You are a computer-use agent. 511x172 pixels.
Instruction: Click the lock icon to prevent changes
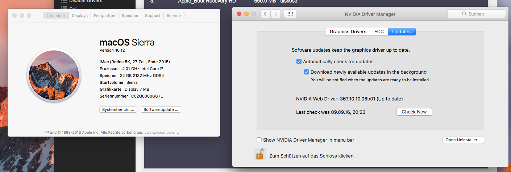(259, 154)
